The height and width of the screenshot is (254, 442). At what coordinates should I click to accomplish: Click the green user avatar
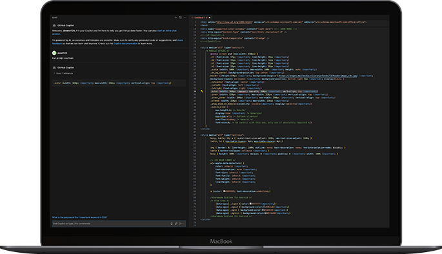click(54, 53)
